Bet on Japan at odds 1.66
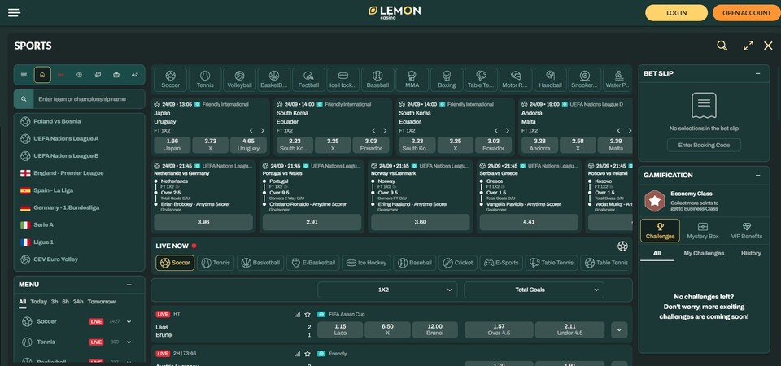 172,145
